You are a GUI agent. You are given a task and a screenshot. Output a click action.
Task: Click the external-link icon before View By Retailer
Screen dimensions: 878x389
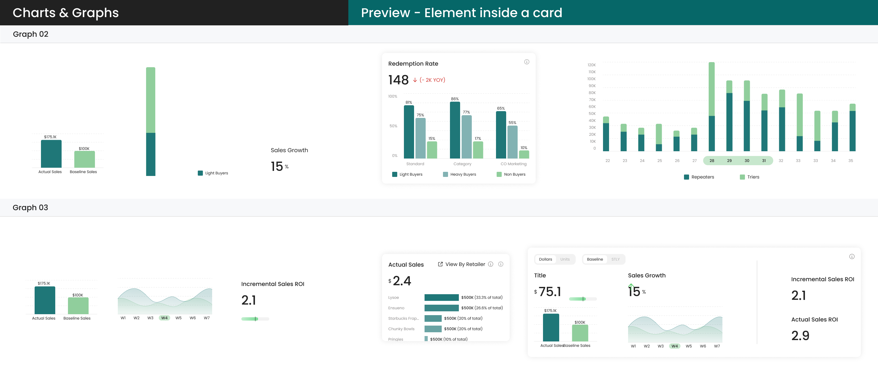point(440,264)
